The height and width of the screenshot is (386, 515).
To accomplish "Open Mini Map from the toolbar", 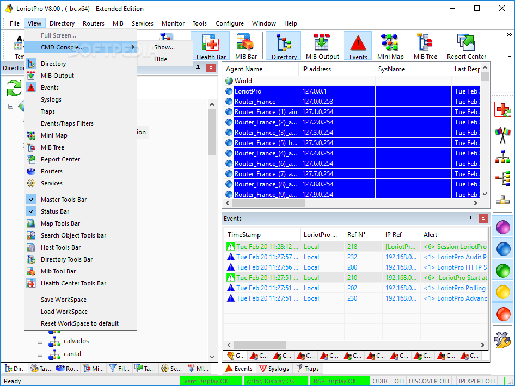I will tap(390, 46).
